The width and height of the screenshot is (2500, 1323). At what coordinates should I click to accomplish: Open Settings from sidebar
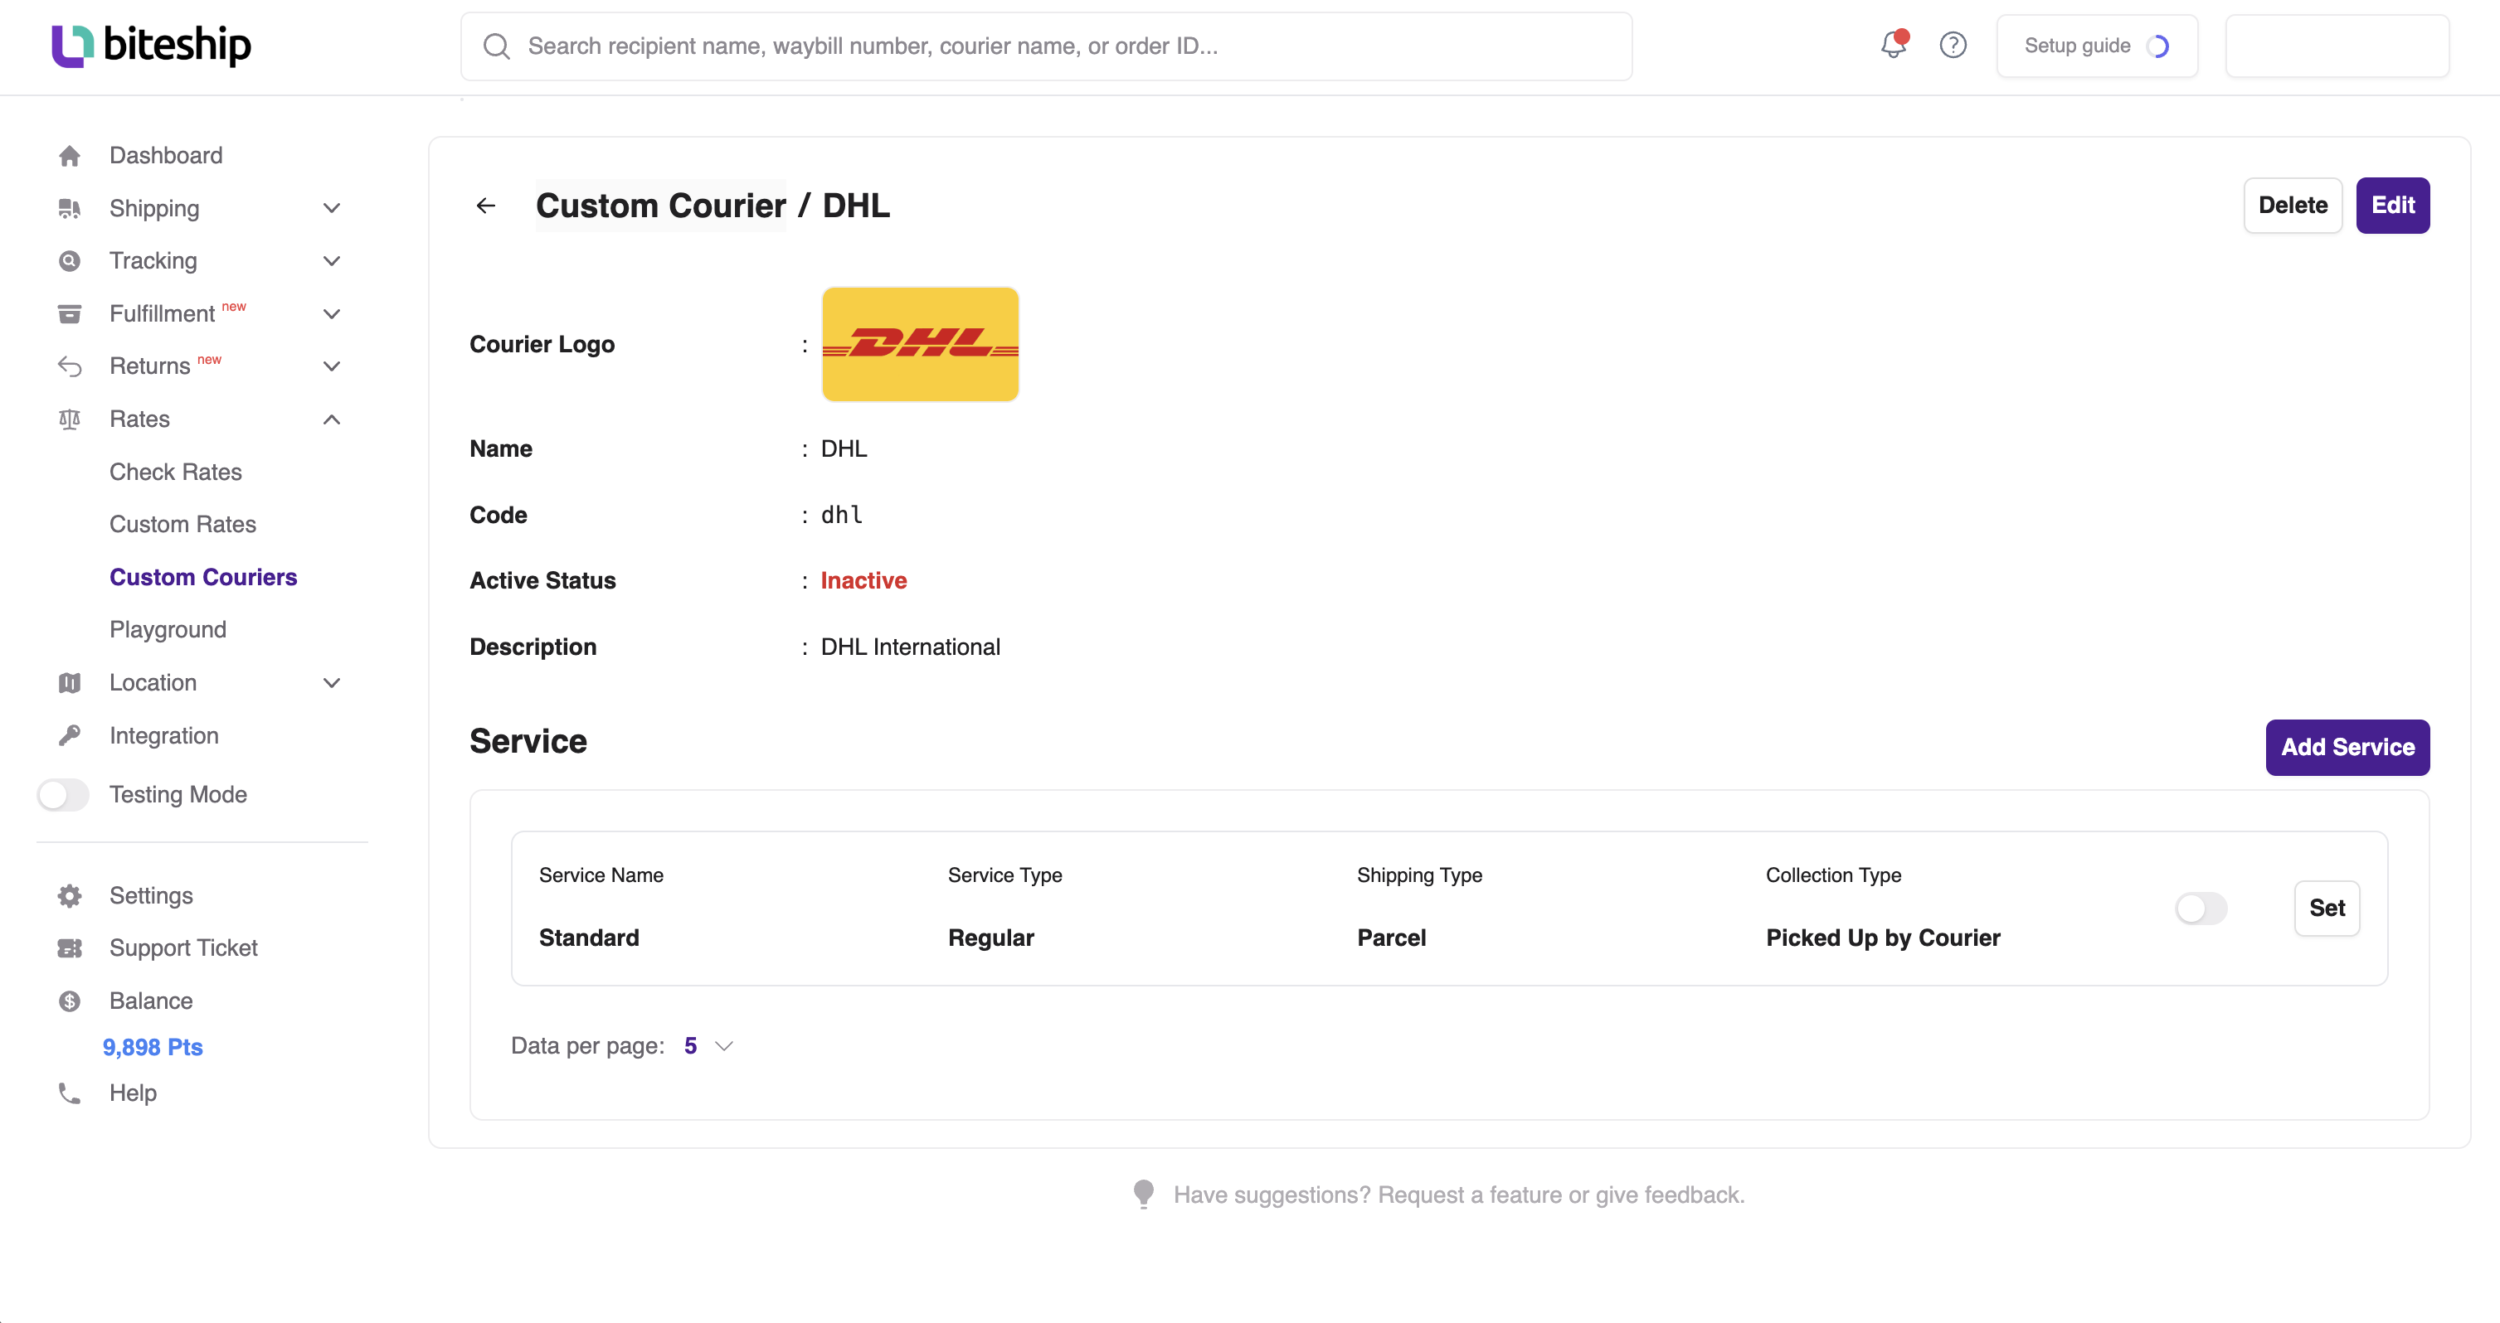click(152, 895)
